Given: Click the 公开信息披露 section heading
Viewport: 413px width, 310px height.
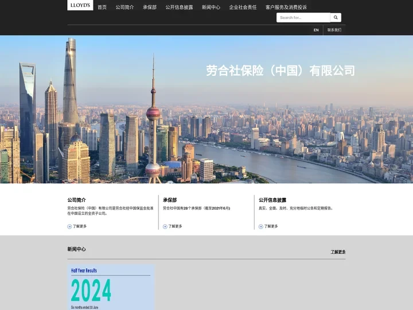Looking at the screenshot, I should (272, 200).
